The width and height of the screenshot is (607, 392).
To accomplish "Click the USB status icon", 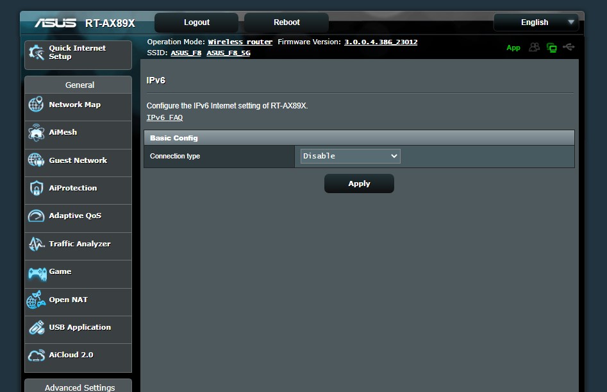I will [569, 47].
